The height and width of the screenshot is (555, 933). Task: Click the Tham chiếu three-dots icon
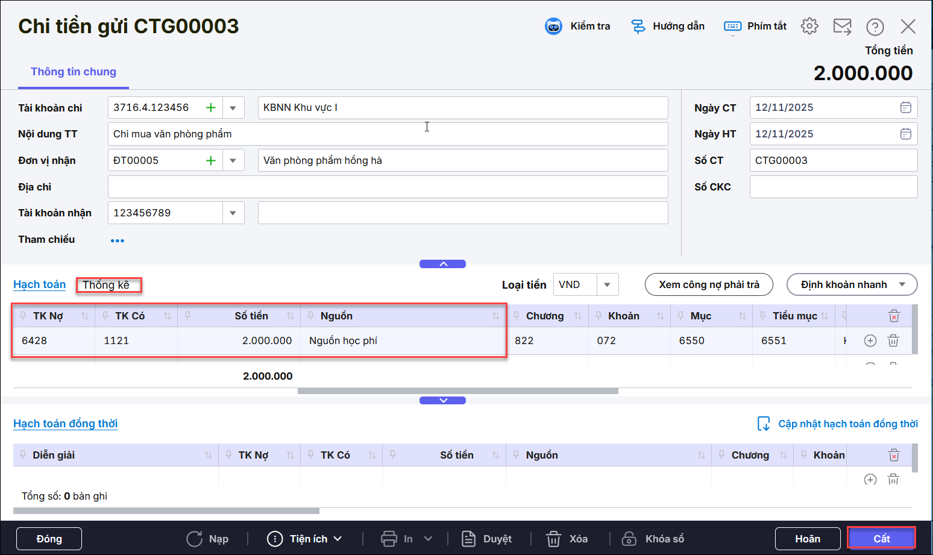[118, 240]
